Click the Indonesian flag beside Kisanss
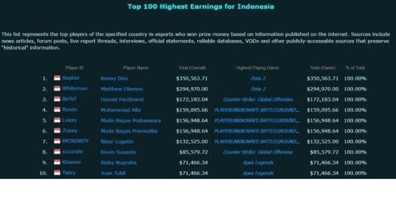The width and height of the screenshot is (396, 223). [57, 162]
